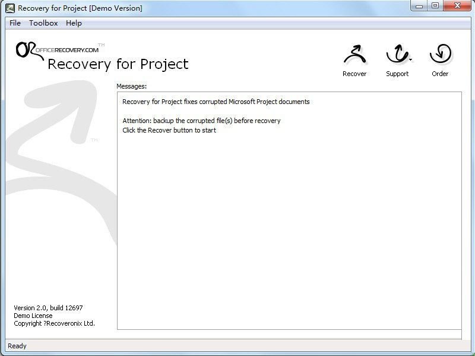Open the Toolbox menu
This screenshot has height=356, width=475.
coord(43,23)
